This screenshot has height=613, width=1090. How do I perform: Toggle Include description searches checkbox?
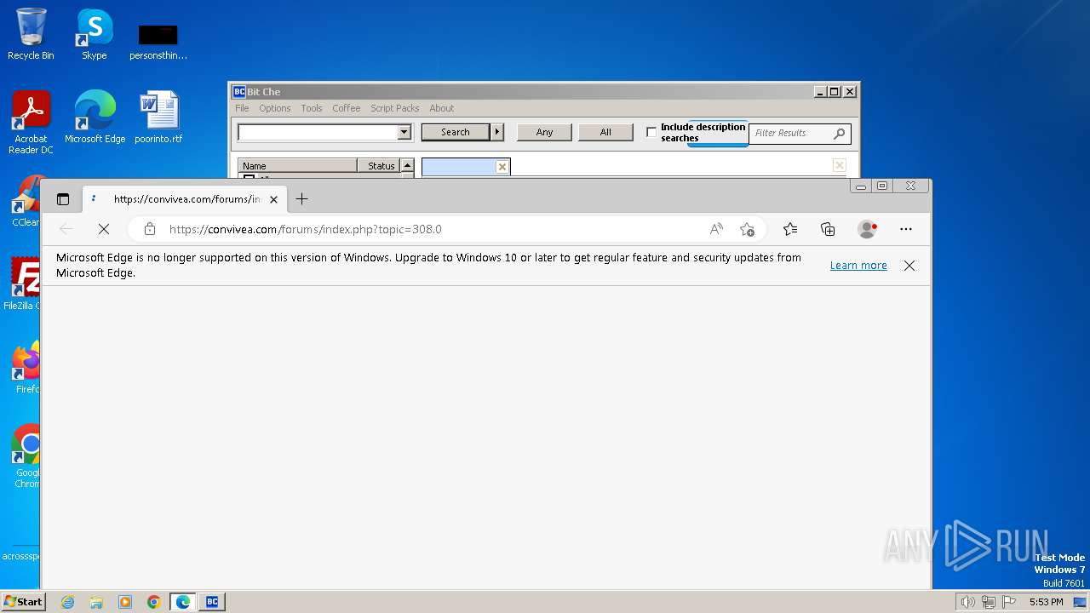[x=651, y=132]
